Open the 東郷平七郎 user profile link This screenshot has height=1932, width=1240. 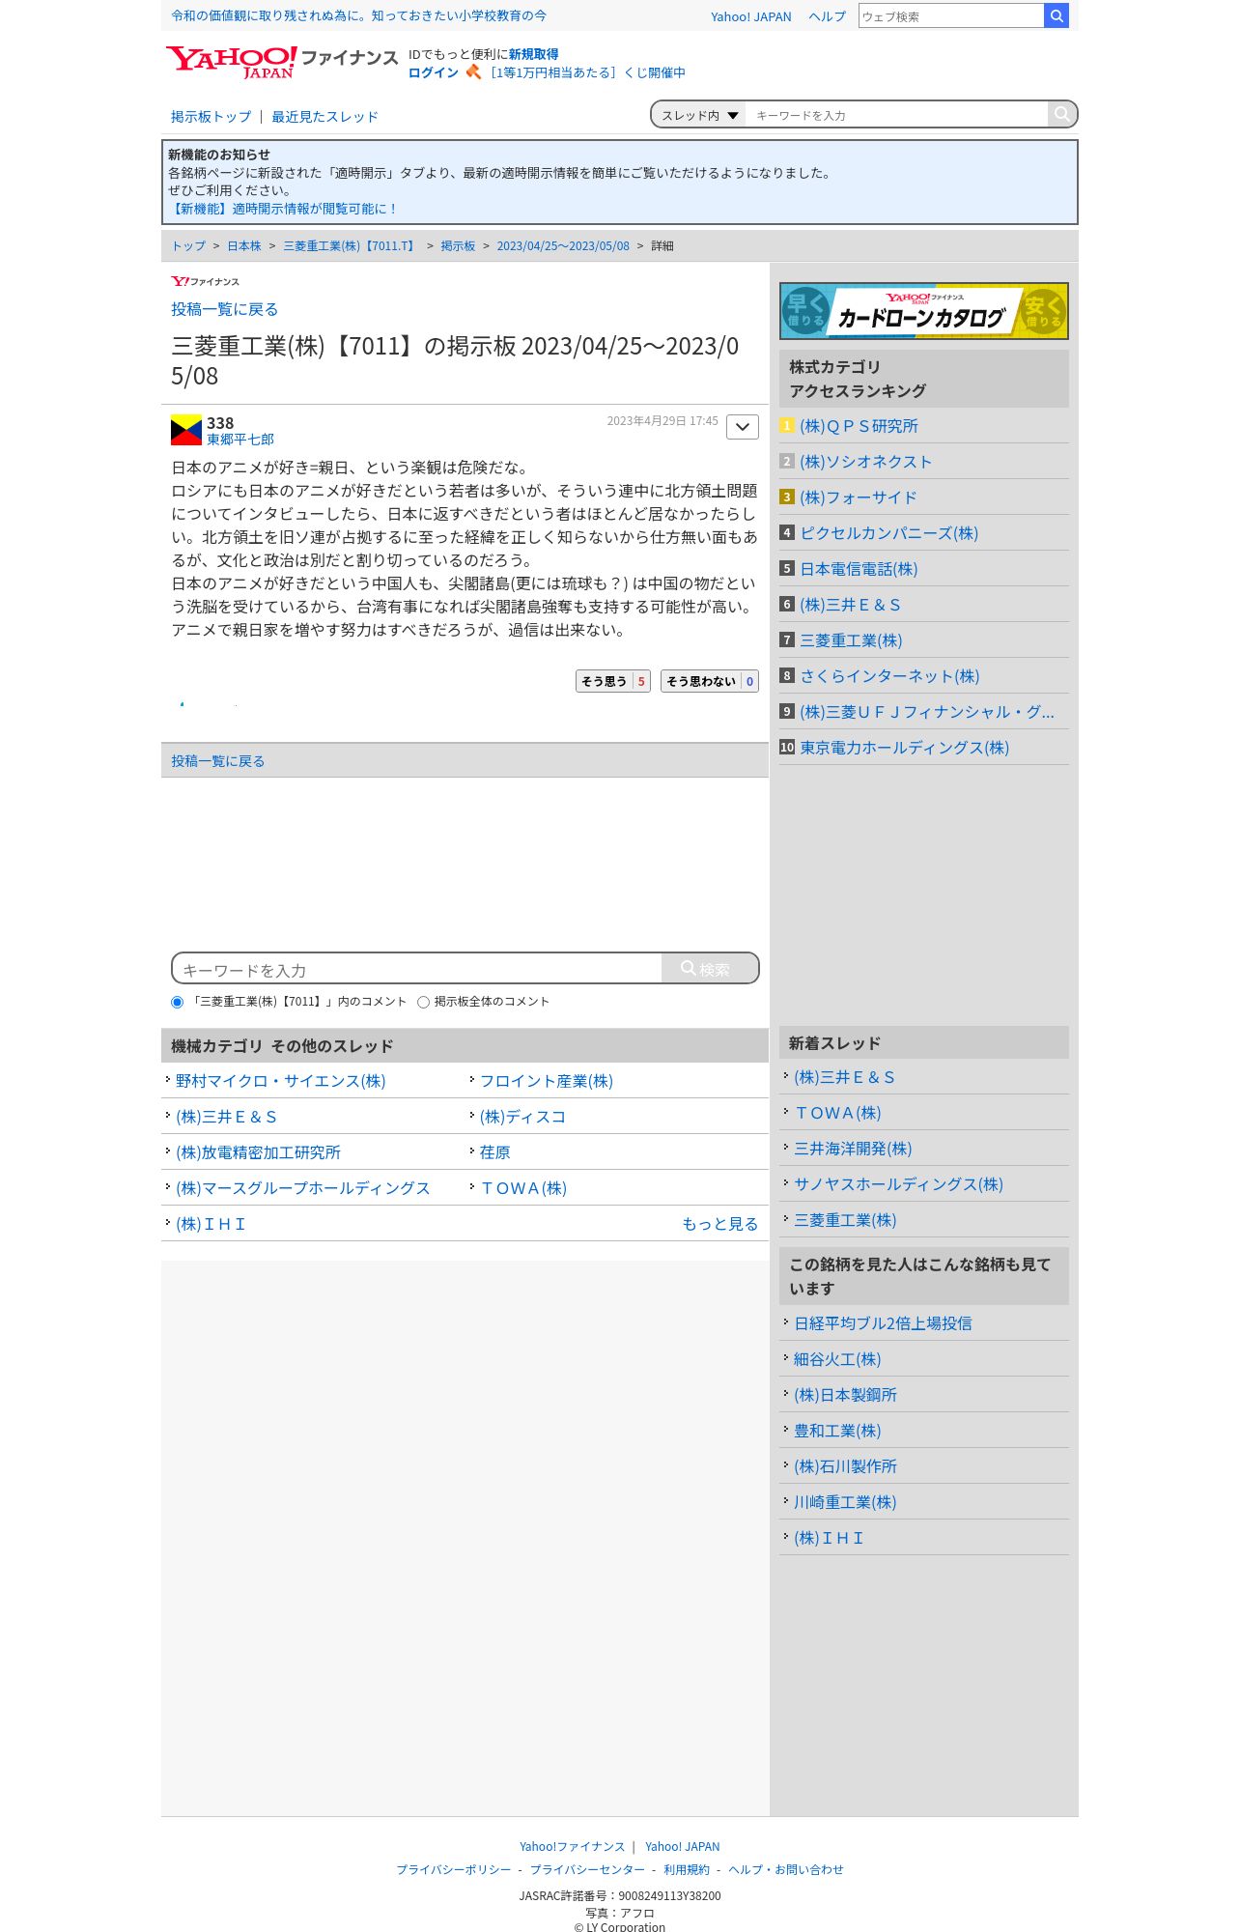point(240,440)
